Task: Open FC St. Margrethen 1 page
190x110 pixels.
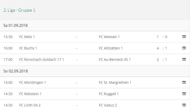Action: [115, 82]
